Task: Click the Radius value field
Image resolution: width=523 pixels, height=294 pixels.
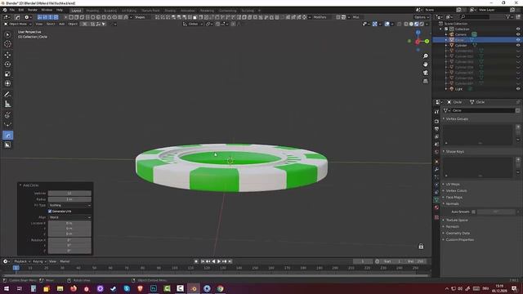Action: [x=69, y=199]
